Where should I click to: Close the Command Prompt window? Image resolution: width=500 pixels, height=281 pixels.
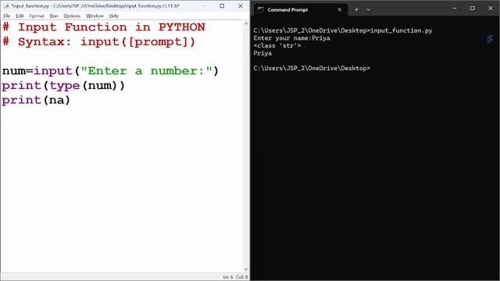490,9
